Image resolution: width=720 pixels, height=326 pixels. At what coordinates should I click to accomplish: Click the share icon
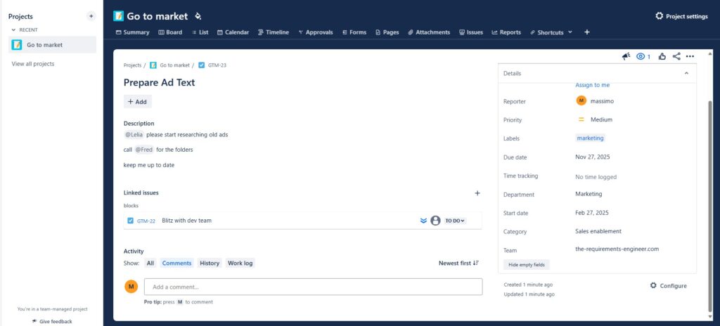[676, 57]
